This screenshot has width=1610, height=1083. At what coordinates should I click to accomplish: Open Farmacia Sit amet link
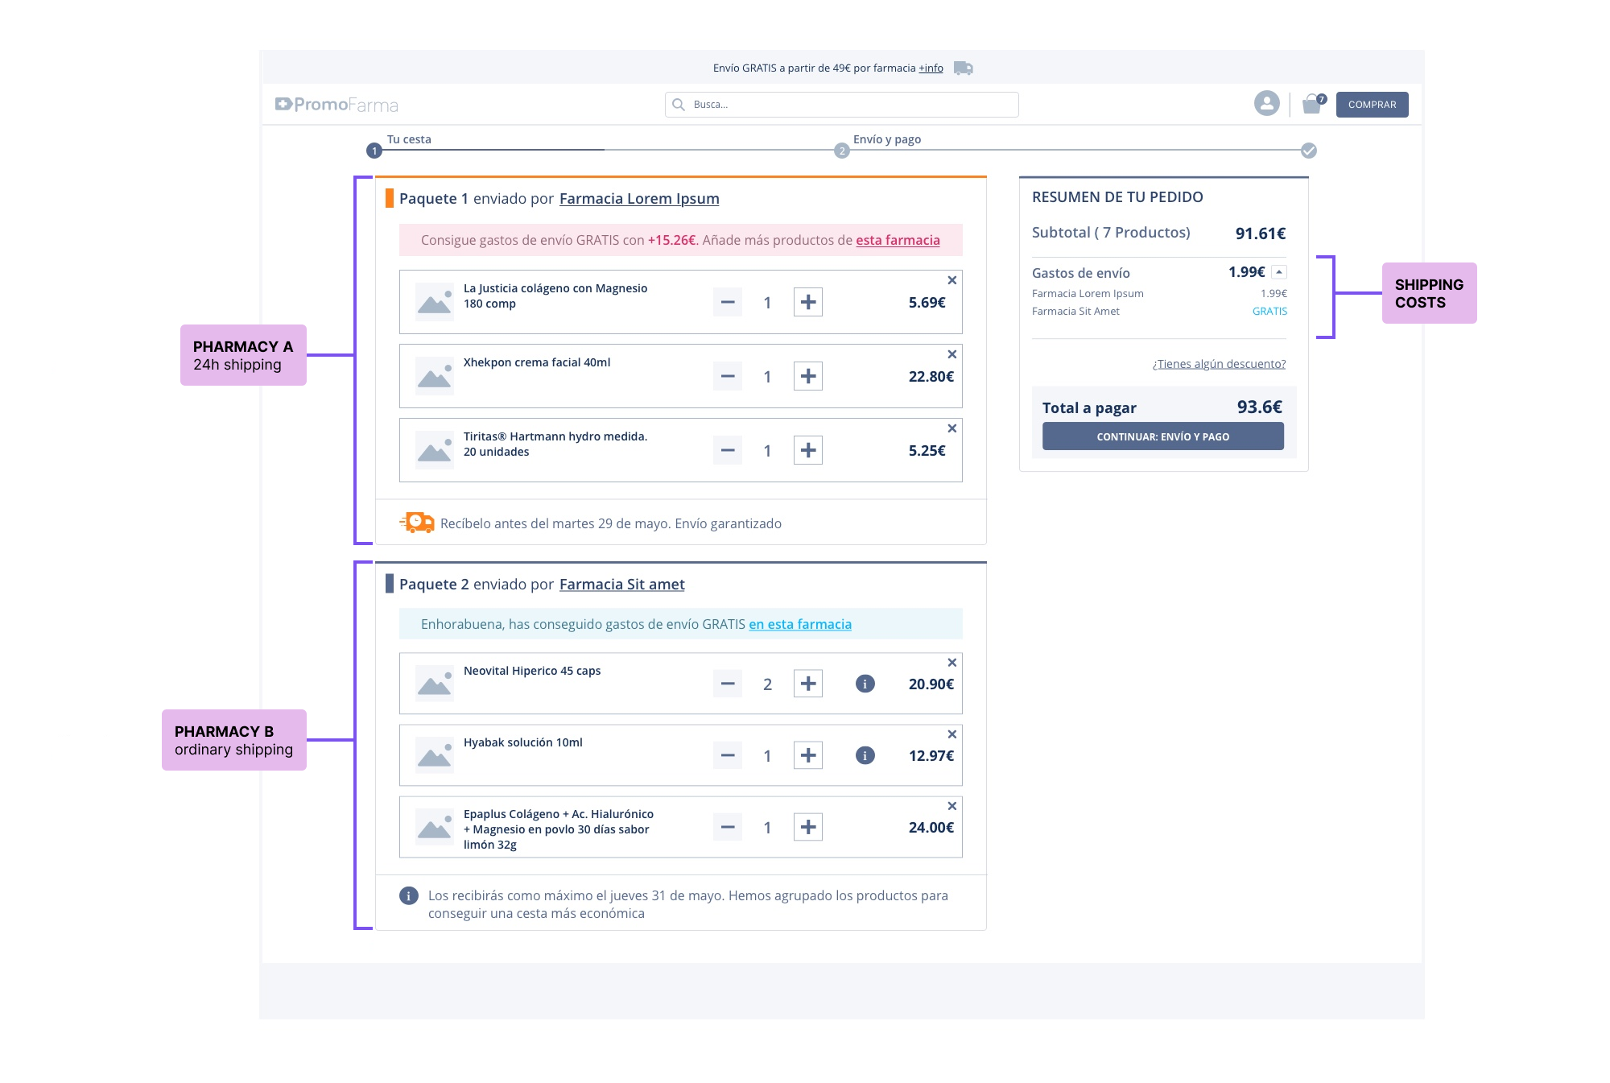622,585
